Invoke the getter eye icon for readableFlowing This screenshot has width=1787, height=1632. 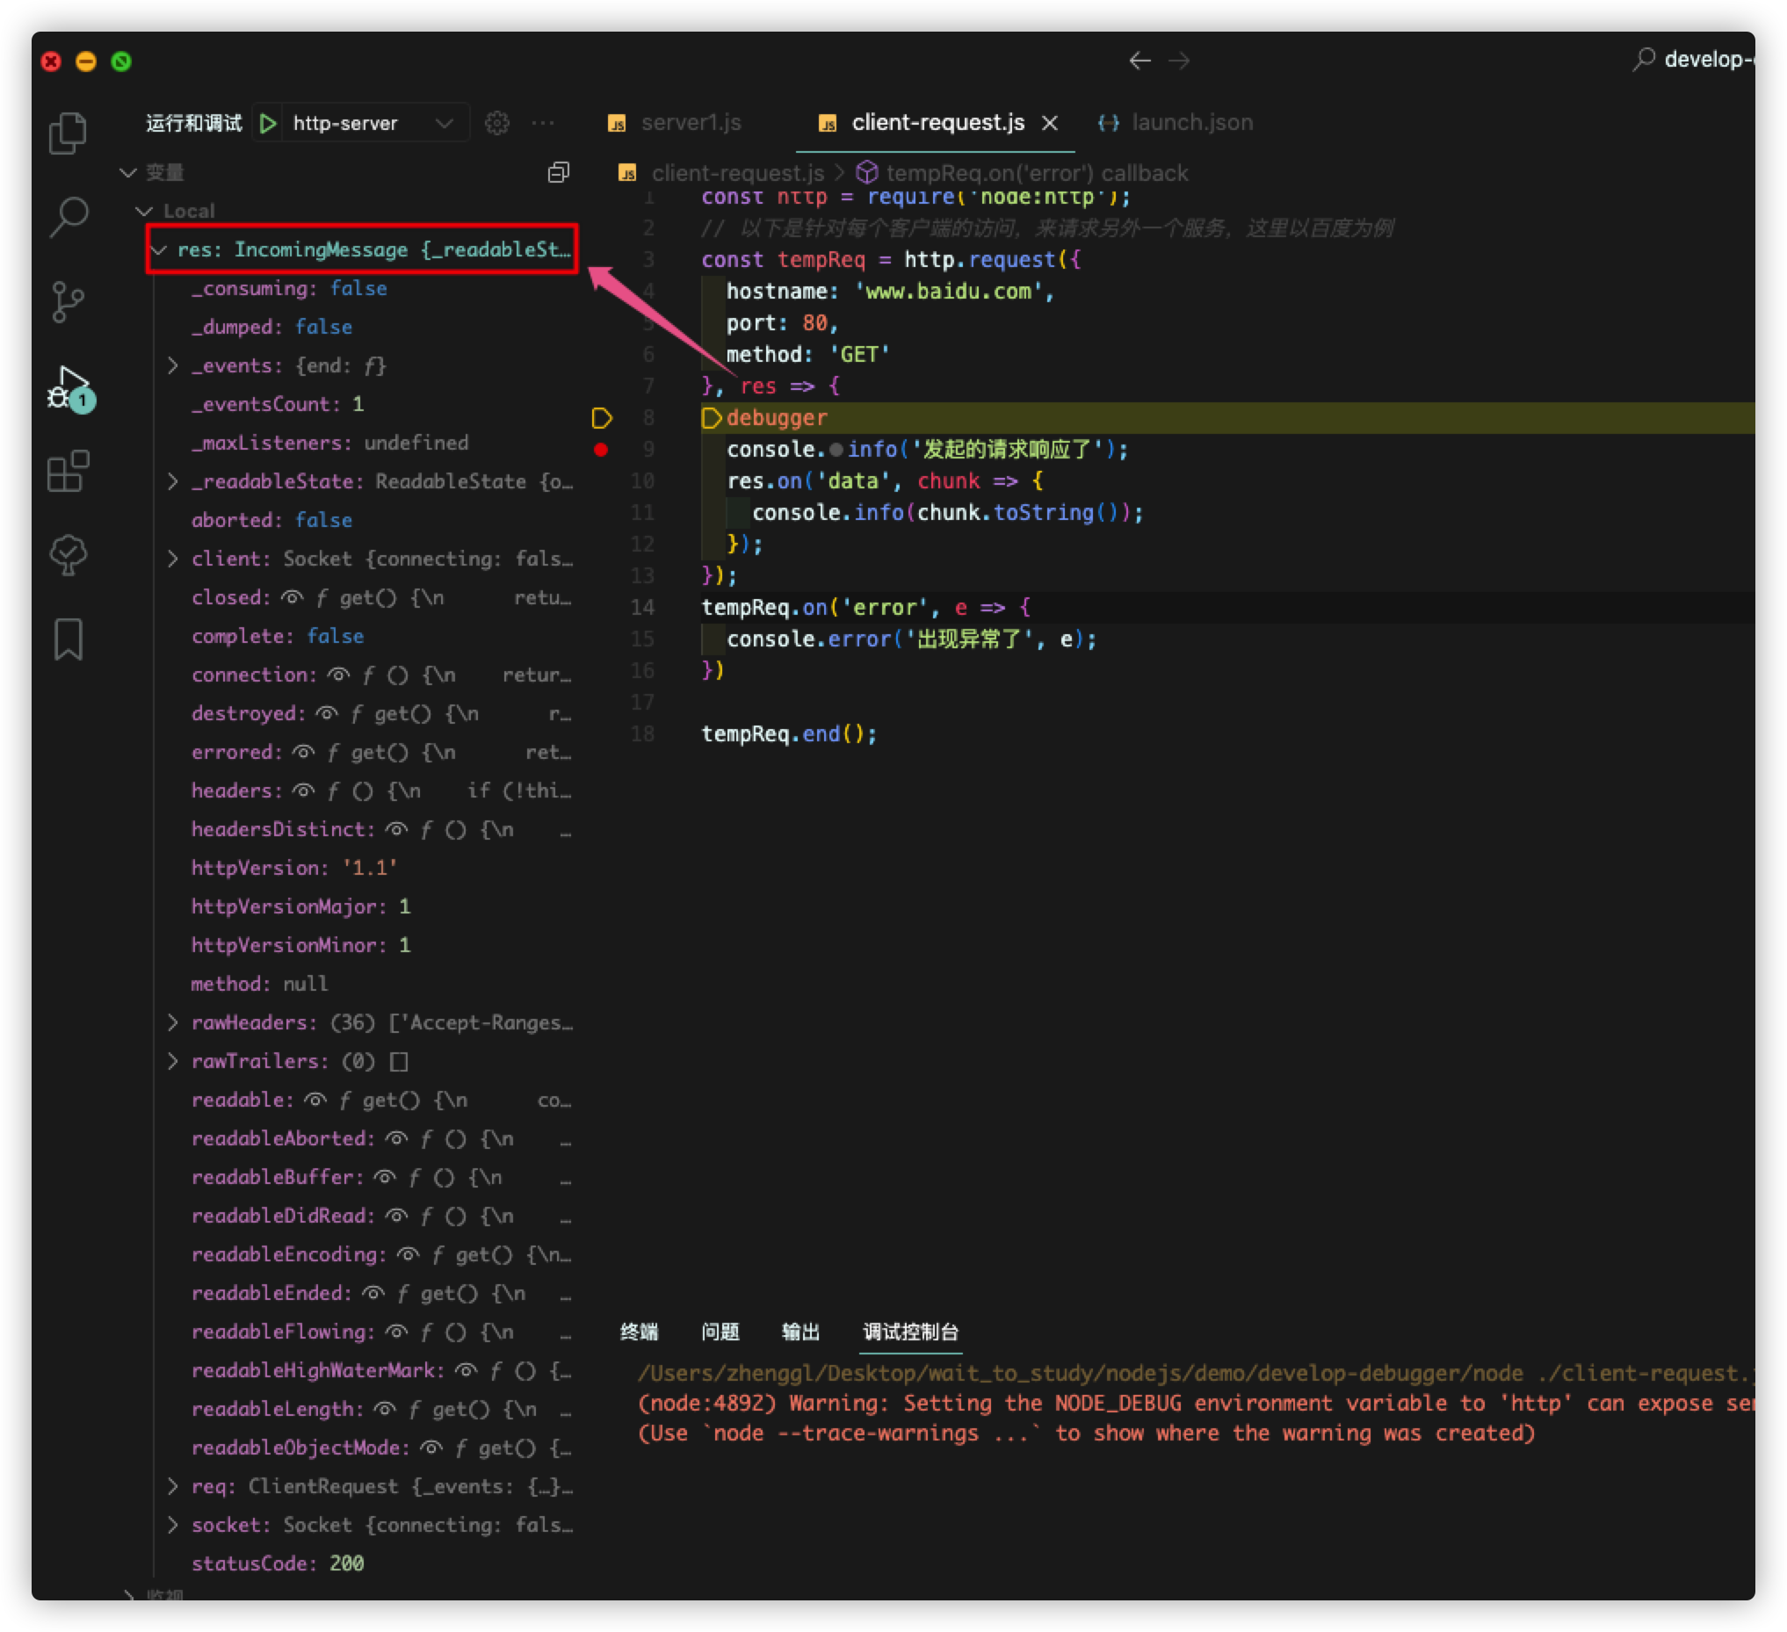(396, 1332)
